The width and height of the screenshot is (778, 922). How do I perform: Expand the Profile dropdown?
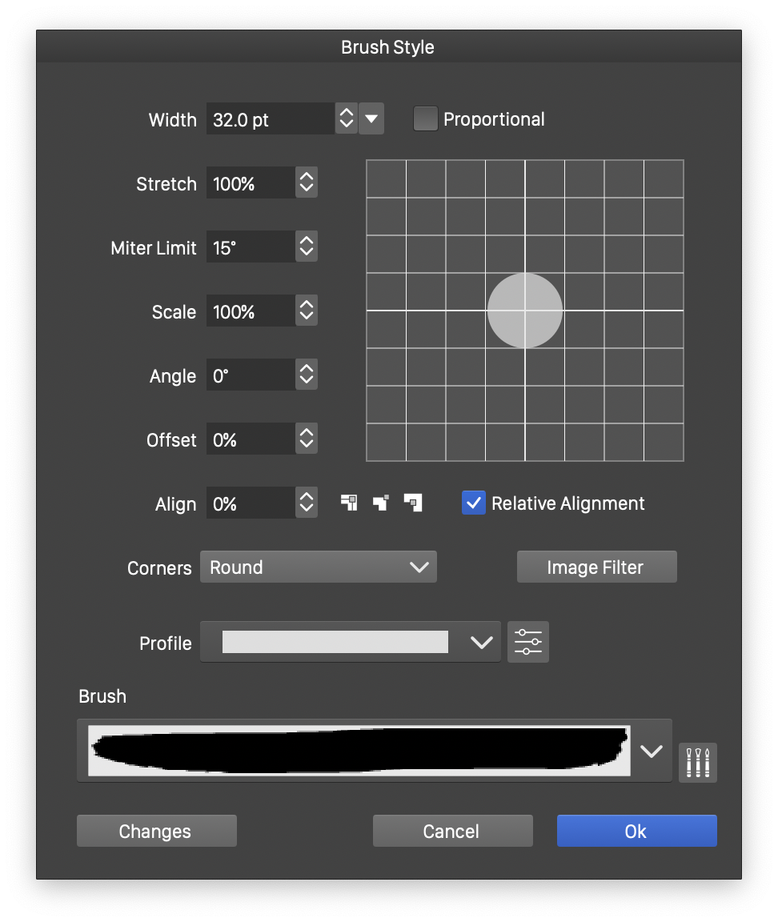(x=480, y=642)
